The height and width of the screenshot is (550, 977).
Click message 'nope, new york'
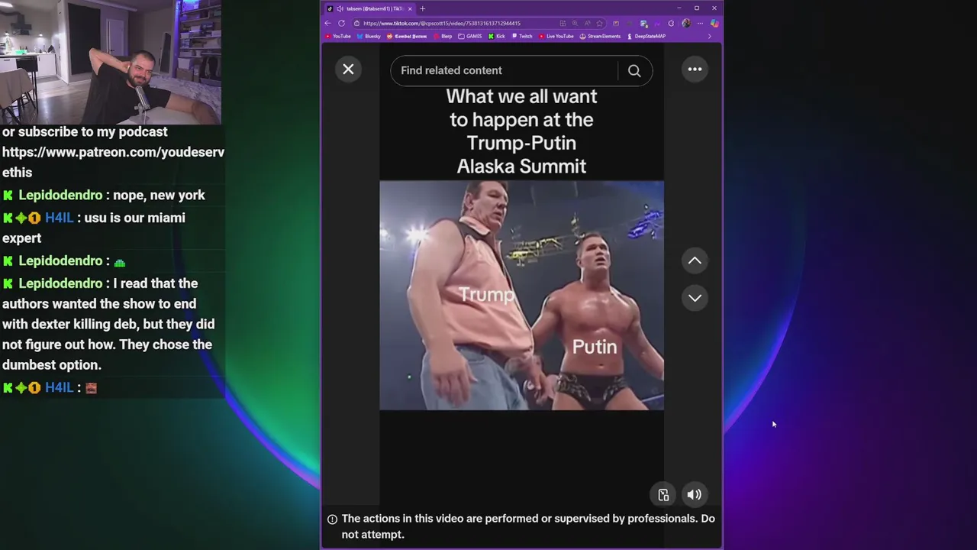(x=159, y=195)
